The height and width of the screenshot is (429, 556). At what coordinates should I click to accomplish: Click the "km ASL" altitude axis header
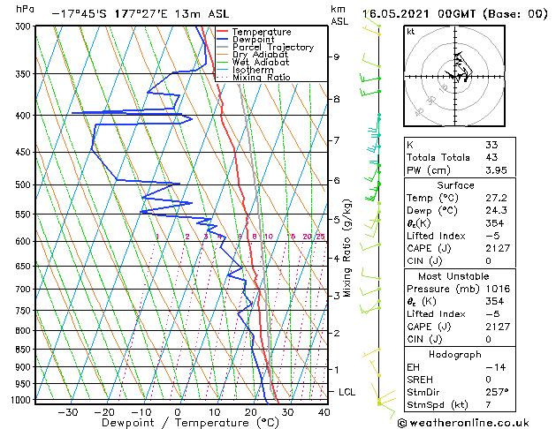point(339,15)
